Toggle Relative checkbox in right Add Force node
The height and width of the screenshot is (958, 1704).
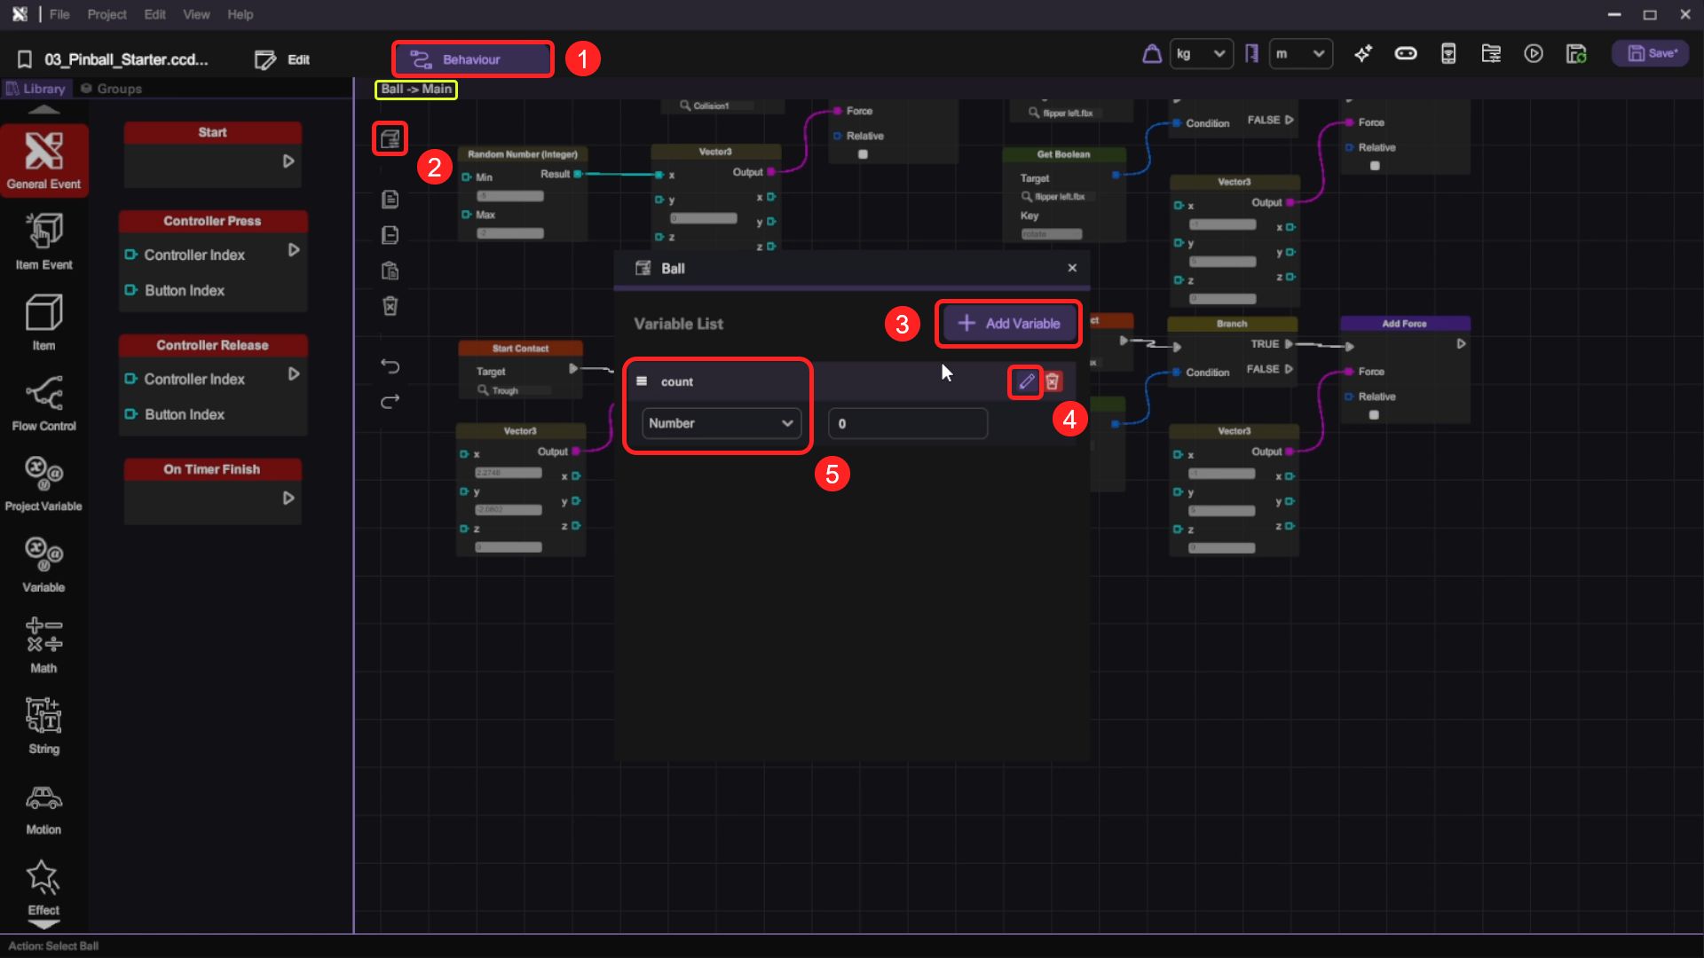1374,414
